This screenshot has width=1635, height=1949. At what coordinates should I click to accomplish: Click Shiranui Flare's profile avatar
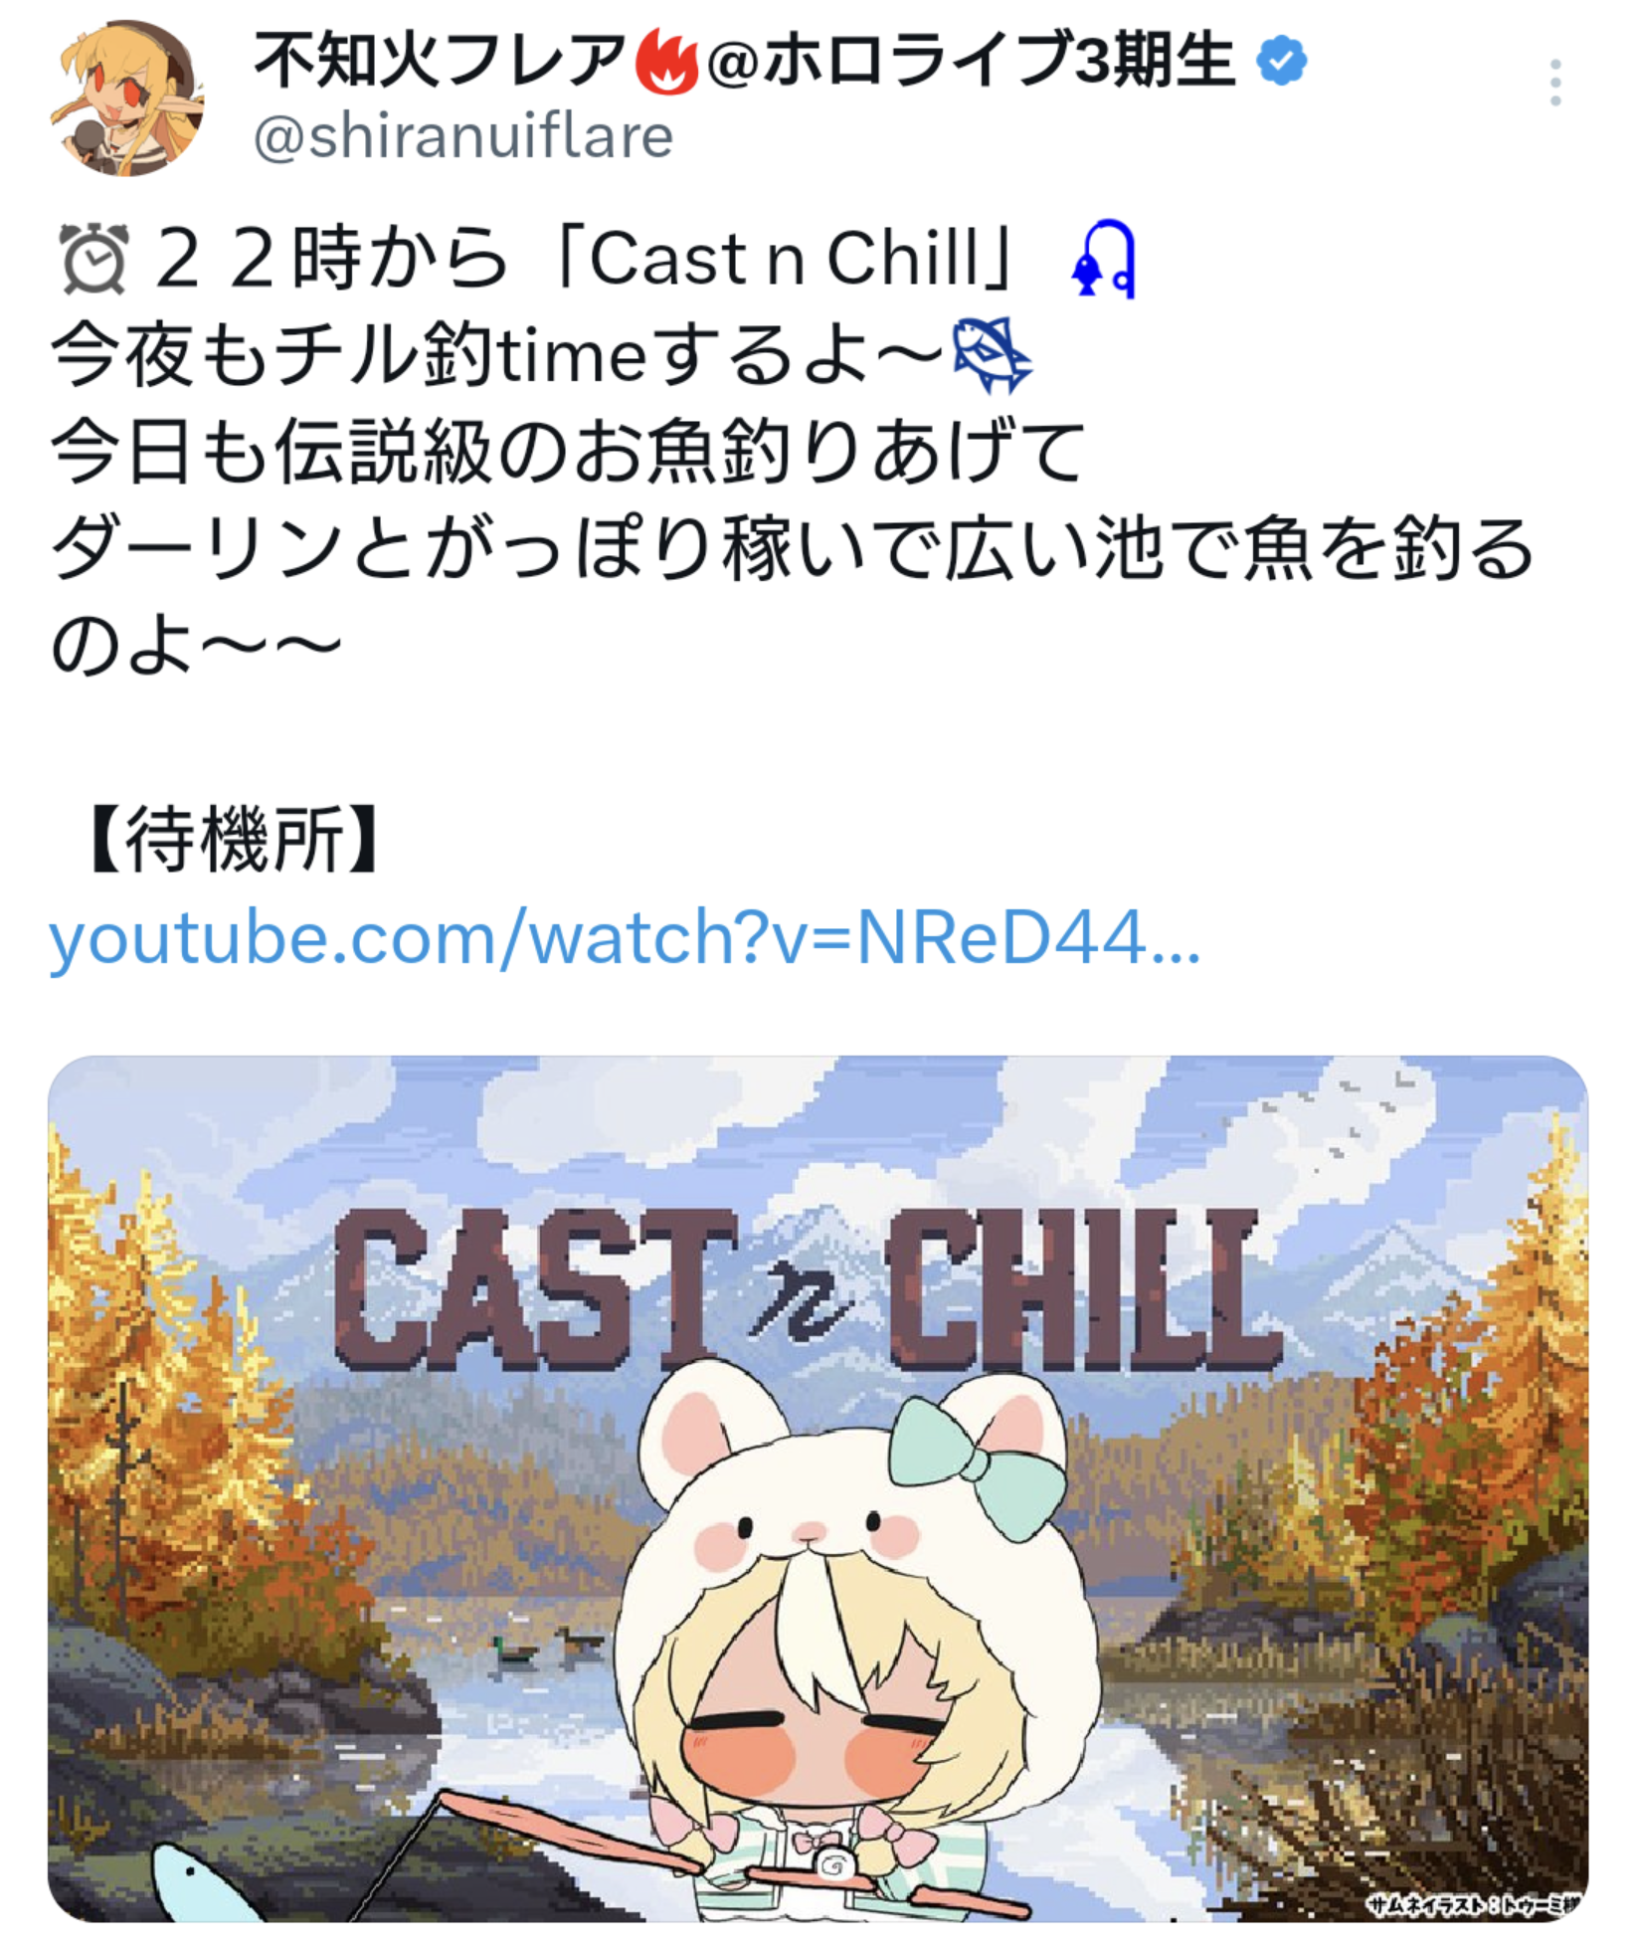[126, 97]
